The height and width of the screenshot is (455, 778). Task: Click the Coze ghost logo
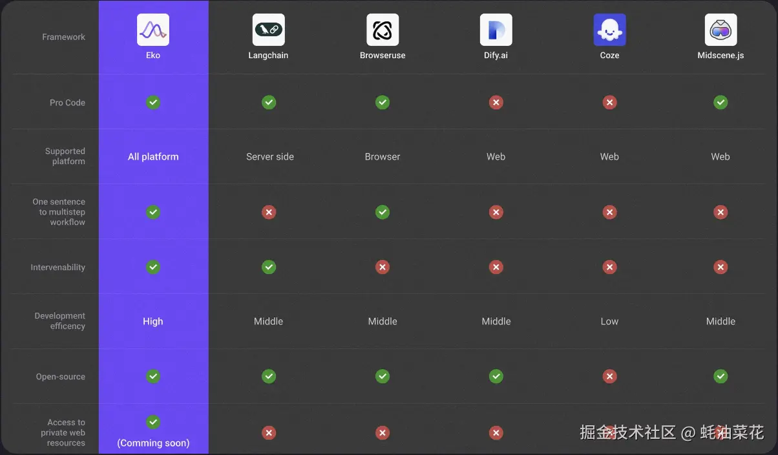[610, 30]
